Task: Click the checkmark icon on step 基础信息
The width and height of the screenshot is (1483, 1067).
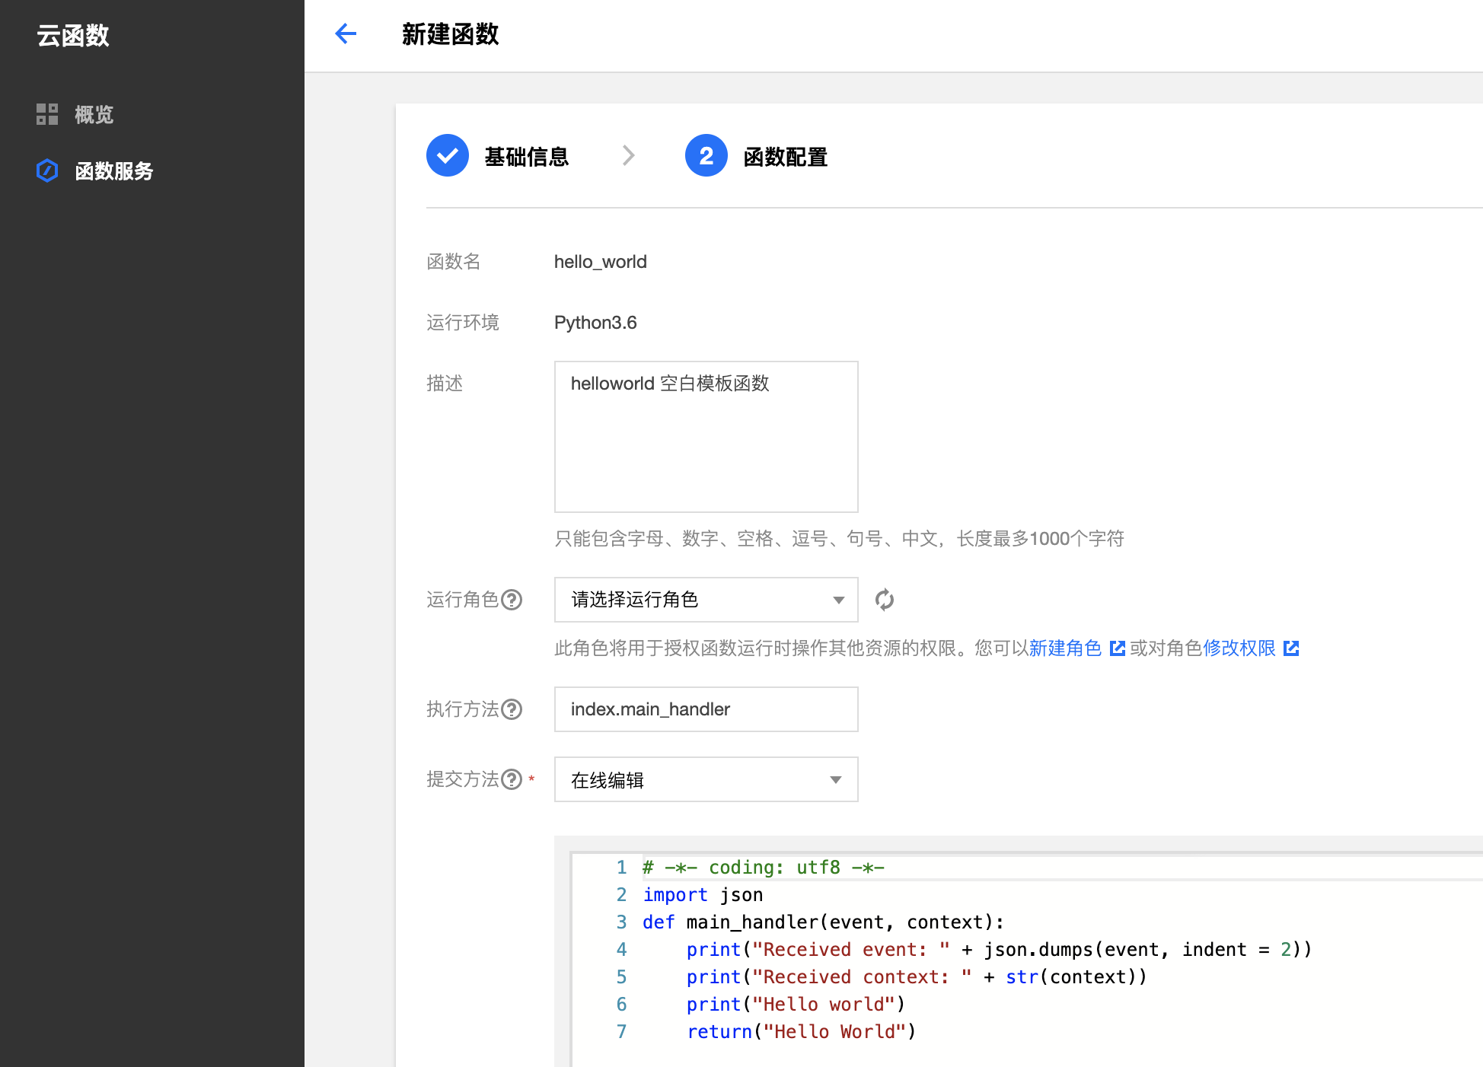Action: click(448, 155)
